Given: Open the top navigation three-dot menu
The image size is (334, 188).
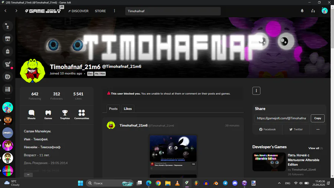Looking at the screenshot, I should pos(114,11).
